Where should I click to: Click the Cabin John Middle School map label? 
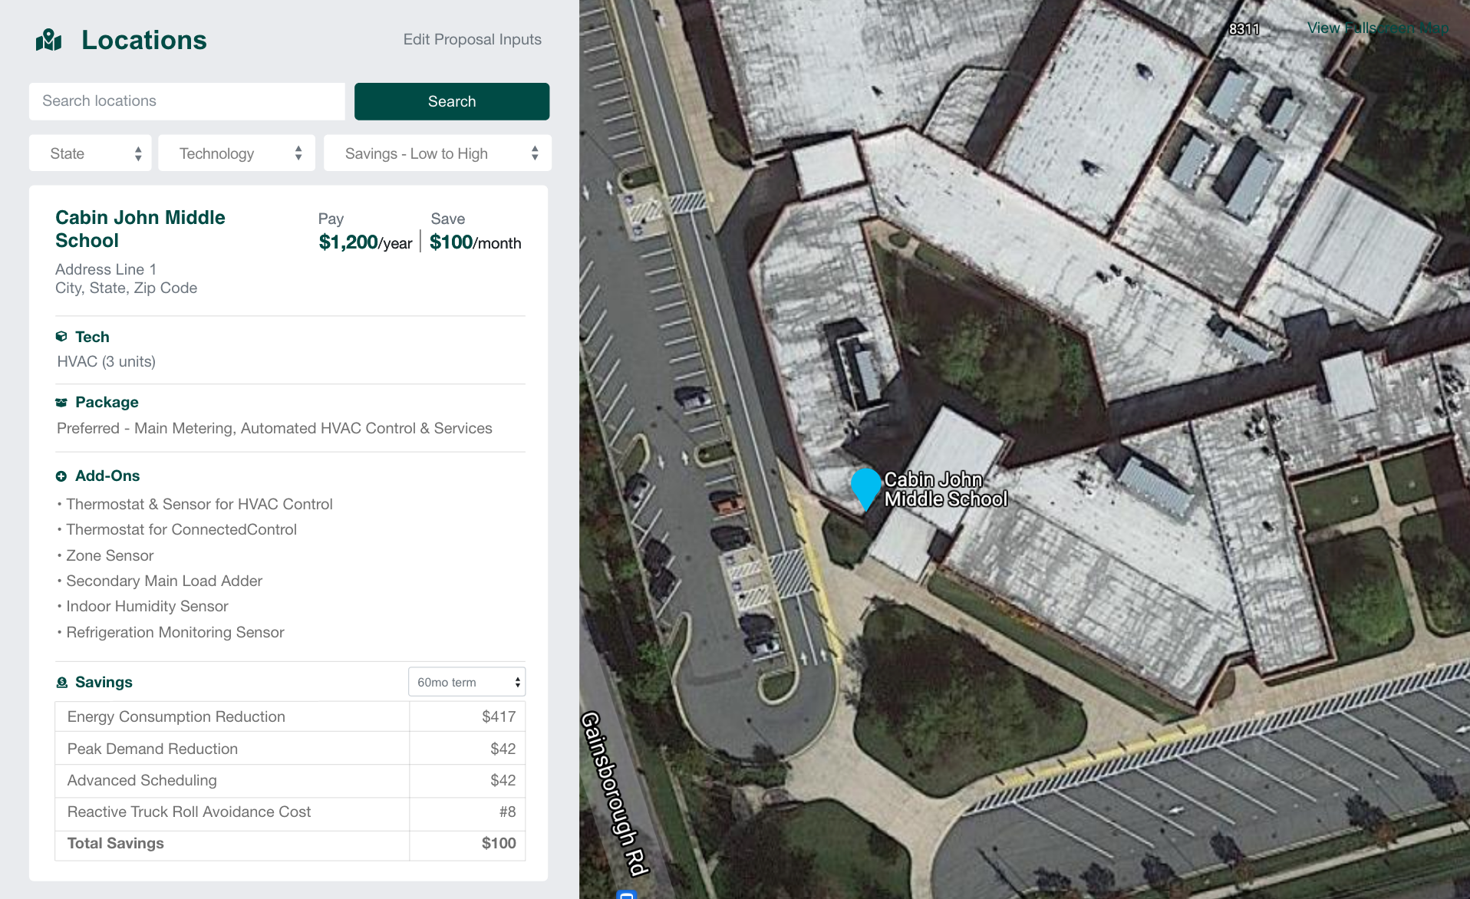pyautogui.click(x=945, y=489)
